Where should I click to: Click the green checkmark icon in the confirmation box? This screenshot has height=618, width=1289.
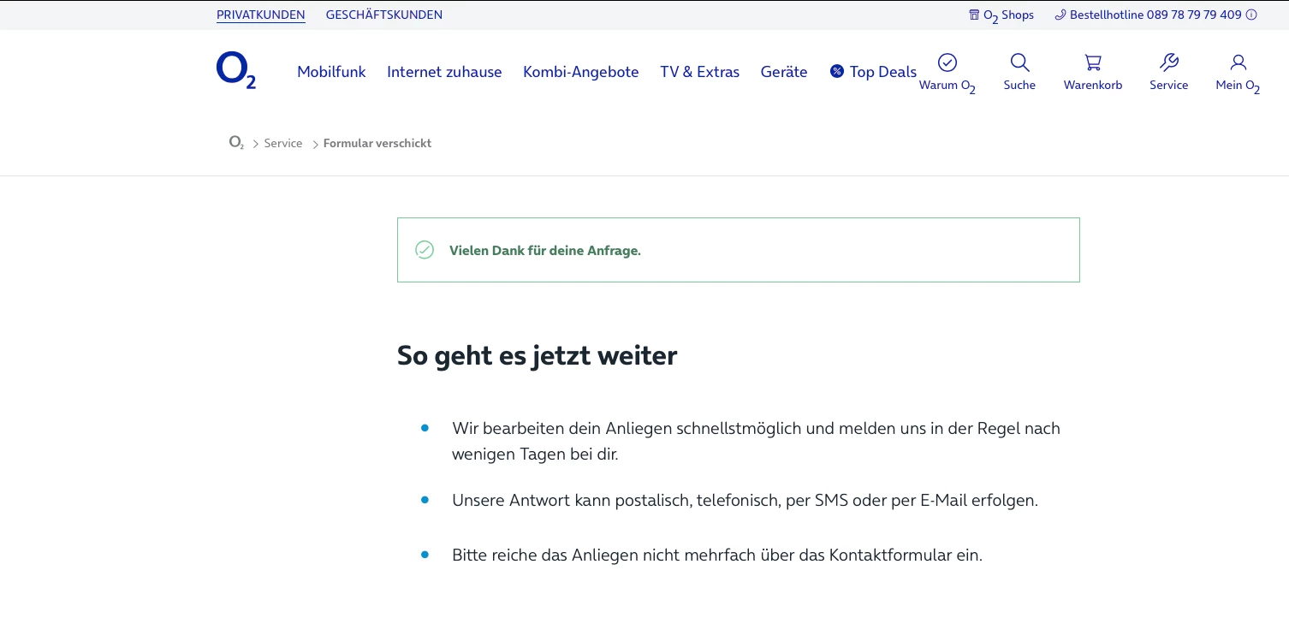425,250
